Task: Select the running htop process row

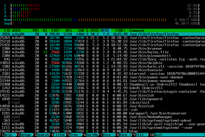Action: [102, 131]
